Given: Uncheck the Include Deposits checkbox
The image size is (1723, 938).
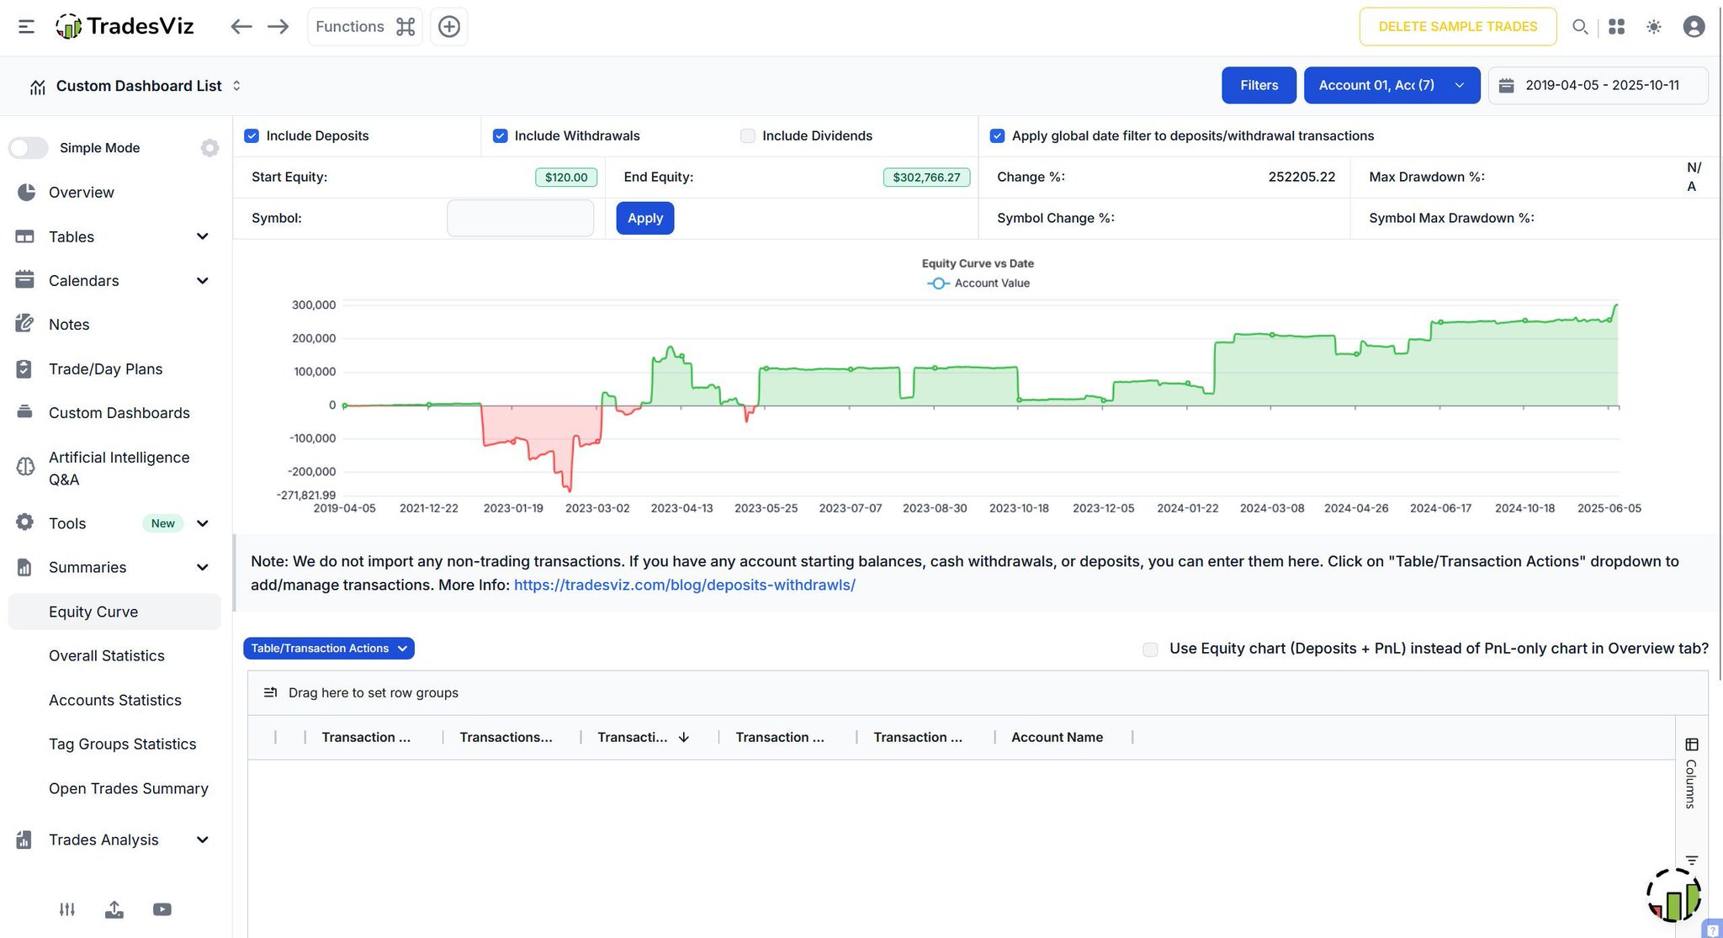Looking at the screenshot, I should (x=252, y=136).
